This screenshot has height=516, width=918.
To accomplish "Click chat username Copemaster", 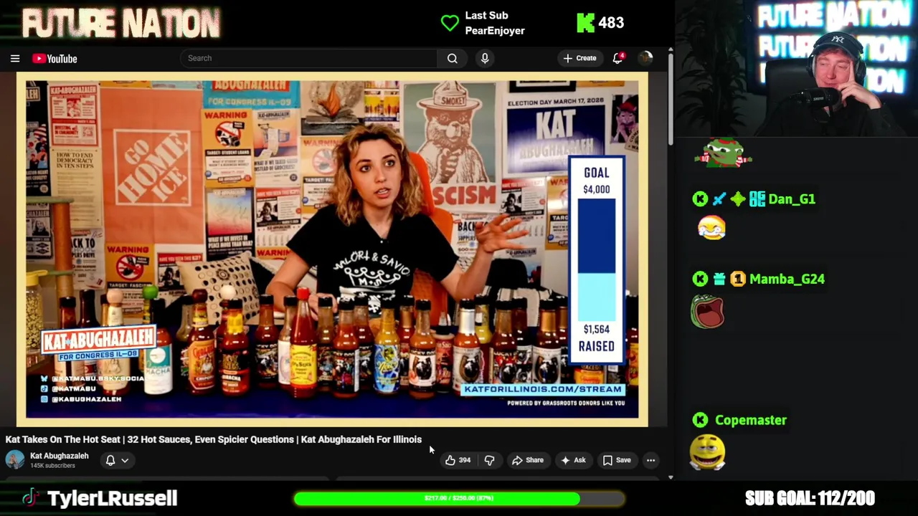I will click(750, 420).
